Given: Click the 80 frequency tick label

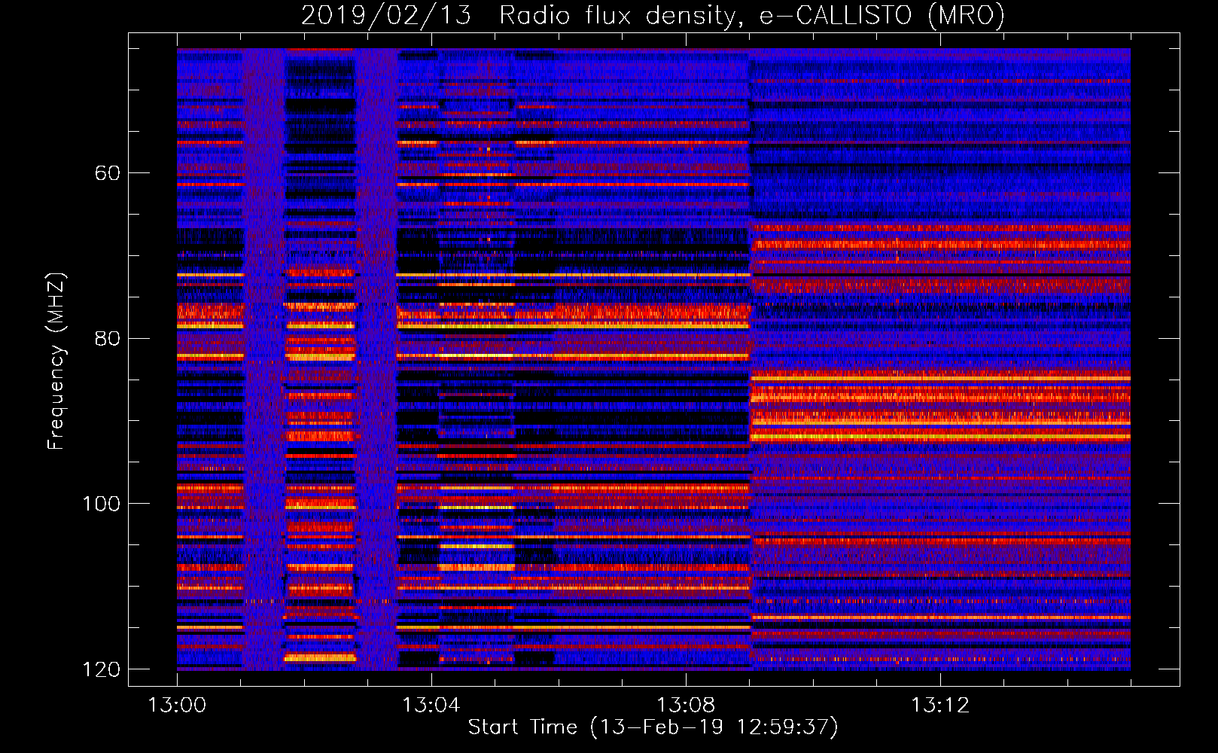Looking at the screenshot, I should click(x=108, y=338).
